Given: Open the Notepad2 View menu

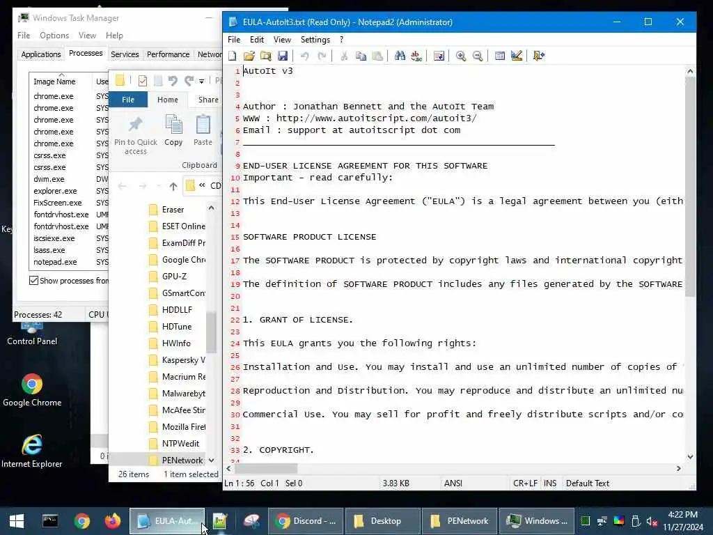Looking at the screenshot, I should [282, 40].
